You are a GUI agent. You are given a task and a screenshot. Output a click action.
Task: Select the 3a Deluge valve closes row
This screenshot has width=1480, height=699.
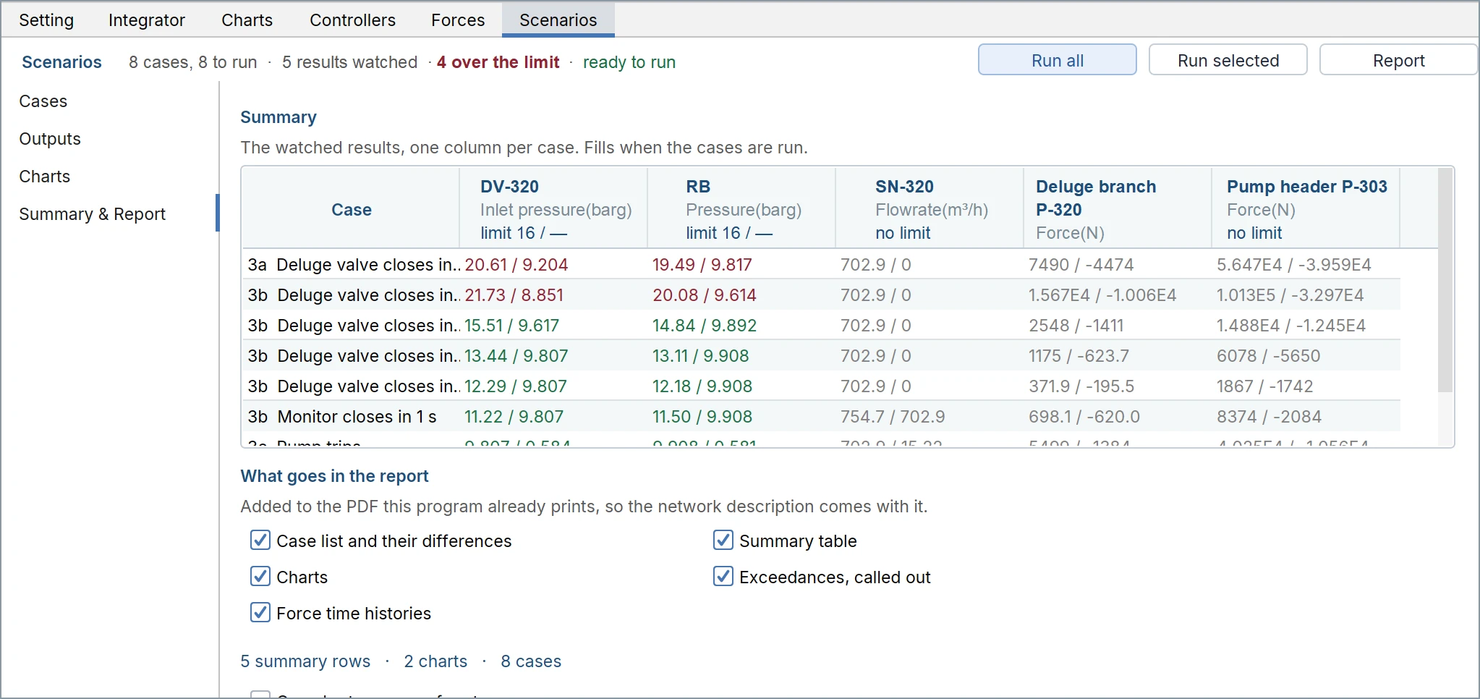point(822,265)
